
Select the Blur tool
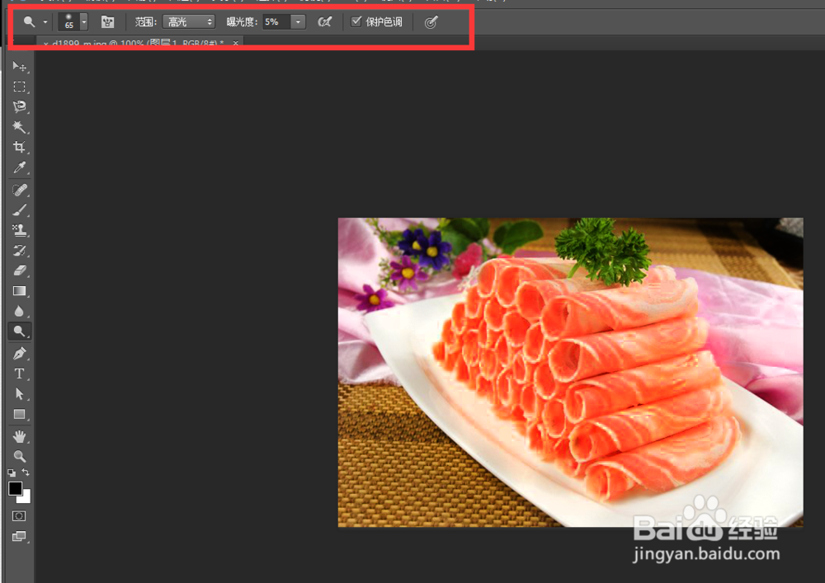pos(20,311)
